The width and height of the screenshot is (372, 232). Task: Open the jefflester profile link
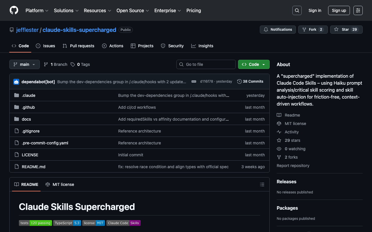pyautogui.click(x=27, y=30)
